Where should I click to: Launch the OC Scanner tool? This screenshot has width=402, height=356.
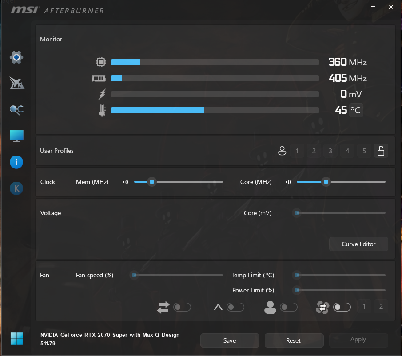click(16, 110)
